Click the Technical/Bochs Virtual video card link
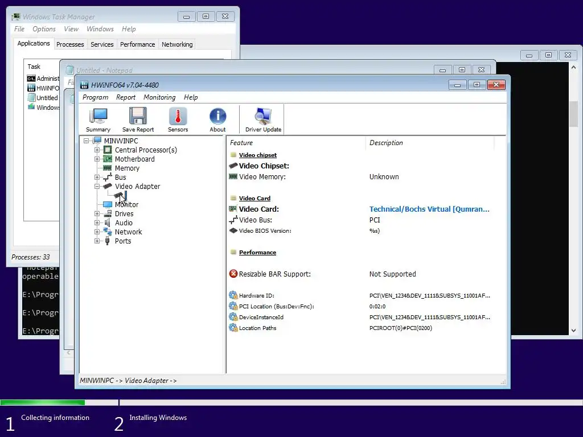Viewport: 583px width, 437px height. tap(429, 209)
